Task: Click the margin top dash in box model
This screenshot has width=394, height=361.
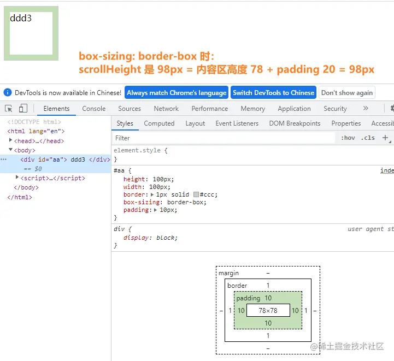Action: tap(268, 273)
